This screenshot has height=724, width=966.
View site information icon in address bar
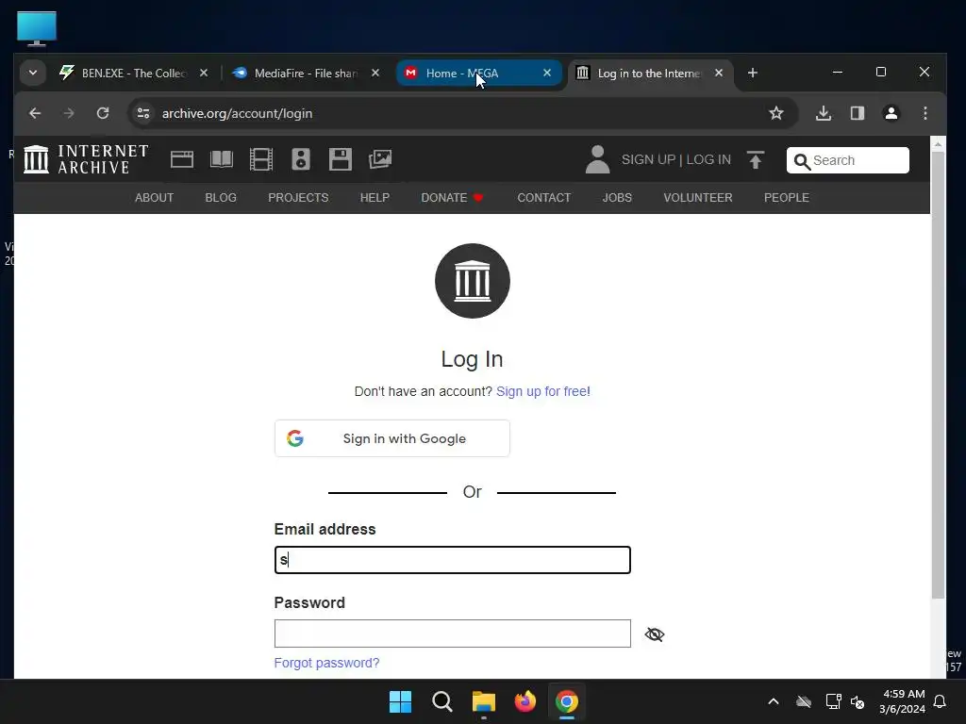(x=143, y=113)
